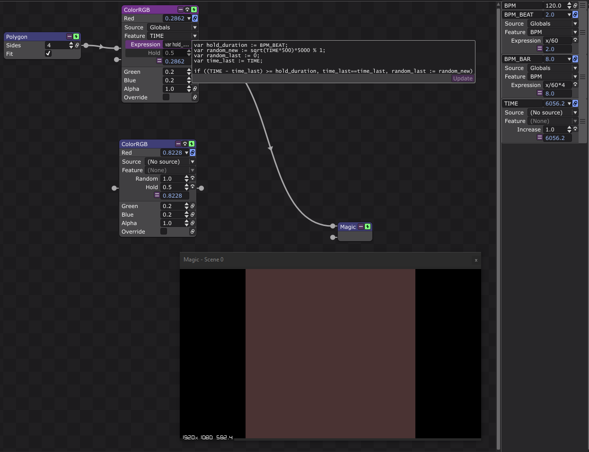The width and height of the screenshot is (589, 452).
Task: Click the green lightning icon on the Magic node
Action: click(368, 227)
